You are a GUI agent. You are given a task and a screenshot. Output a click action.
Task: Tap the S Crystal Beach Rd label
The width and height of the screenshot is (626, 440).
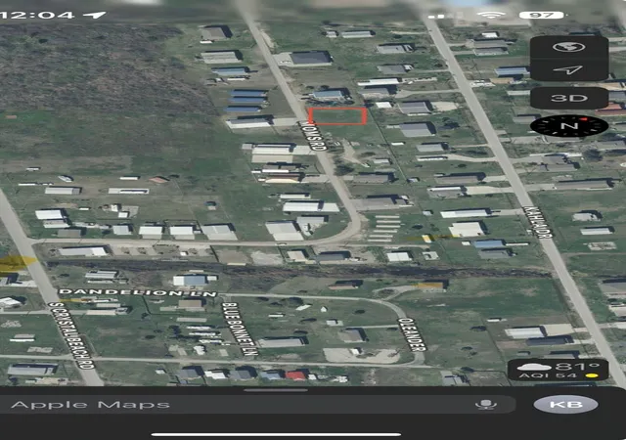point(71,335)
